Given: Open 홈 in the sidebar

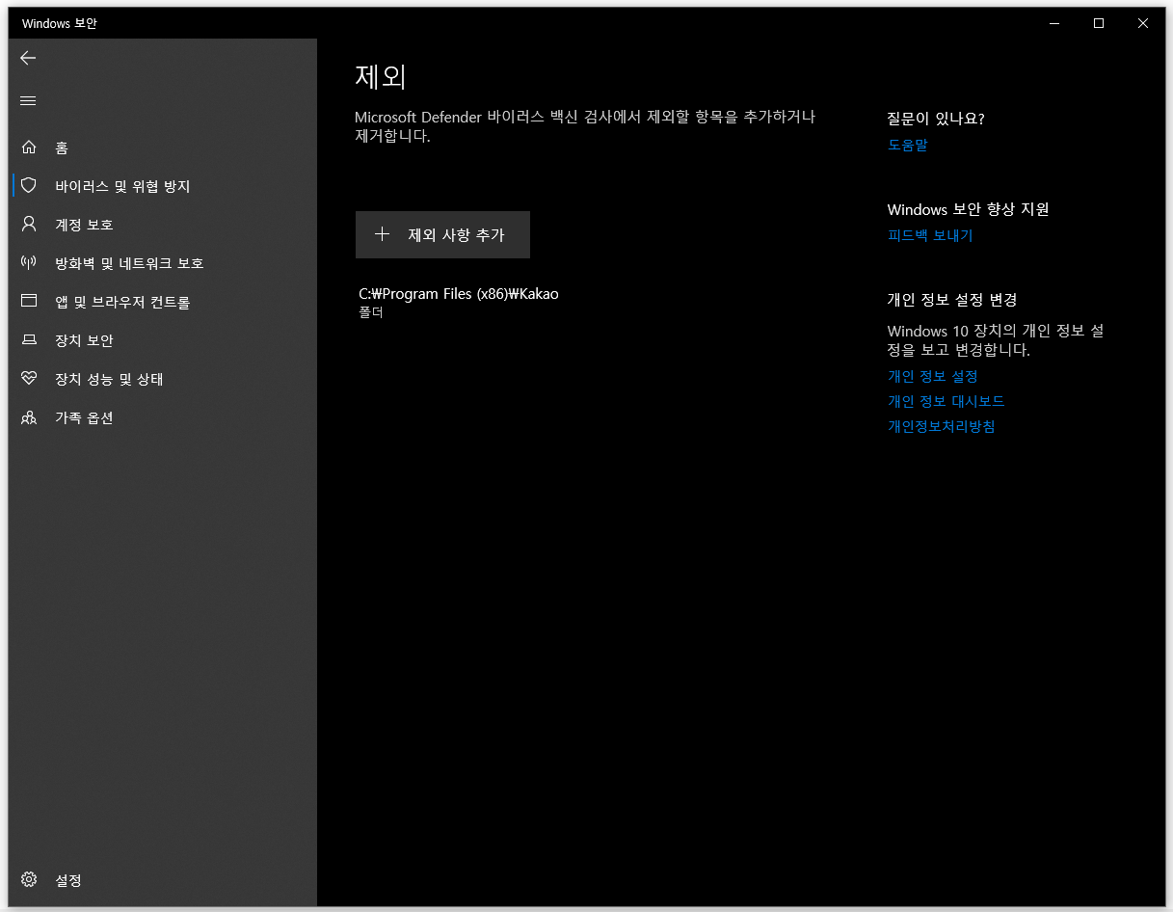Looking at the screenshot, I should tap(62, 148).
